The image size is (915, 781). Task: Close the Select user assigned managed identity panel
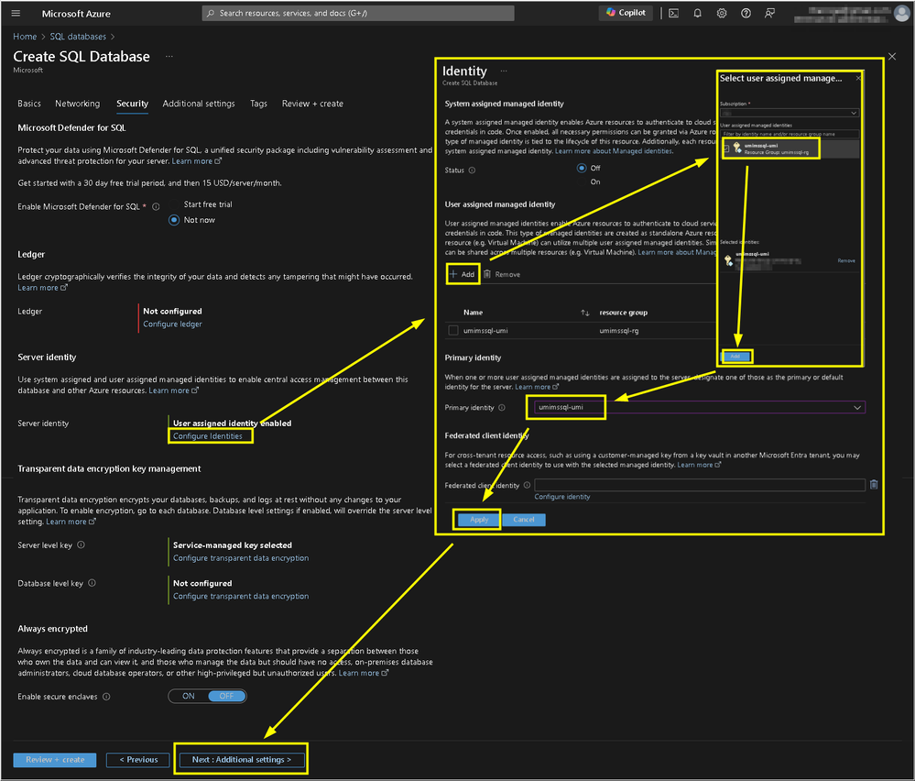pos(858,78)
